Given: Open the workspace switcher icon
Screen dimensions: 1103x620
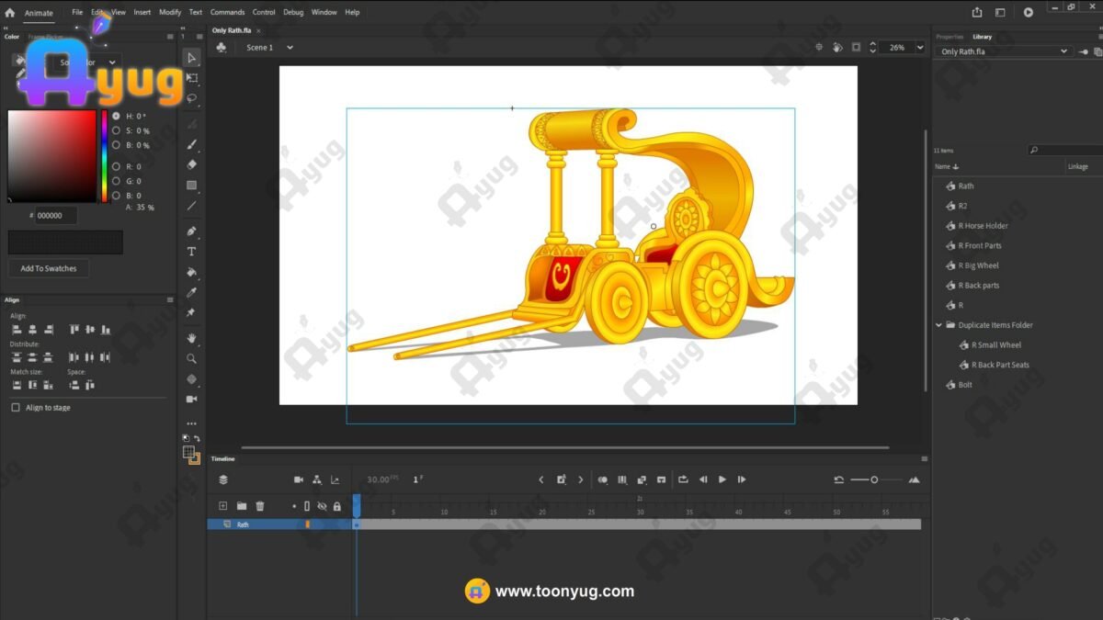Looking at the screenshot, I should coord(1000,12).
